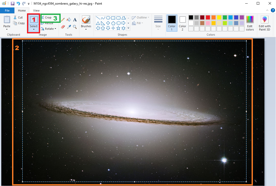Activate the Color 1 foreground box

[172, 23]
